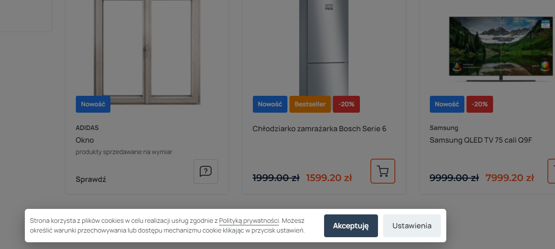This screenshot has height=249, width=555.
Task: Open the Okno product title
Action: click(x=85, y=140)
